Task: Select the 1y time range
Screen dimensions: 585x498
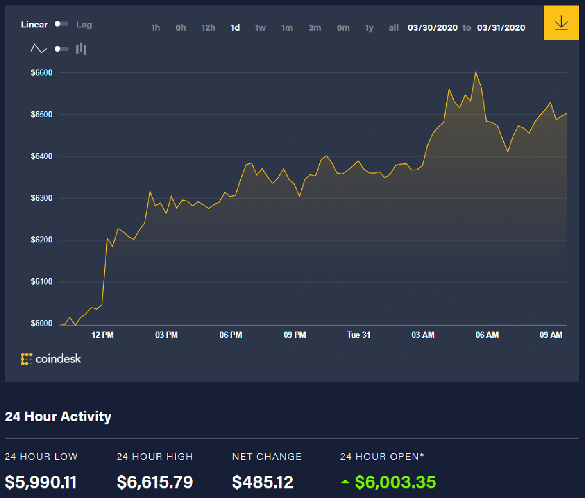Action: coord(369,28)
